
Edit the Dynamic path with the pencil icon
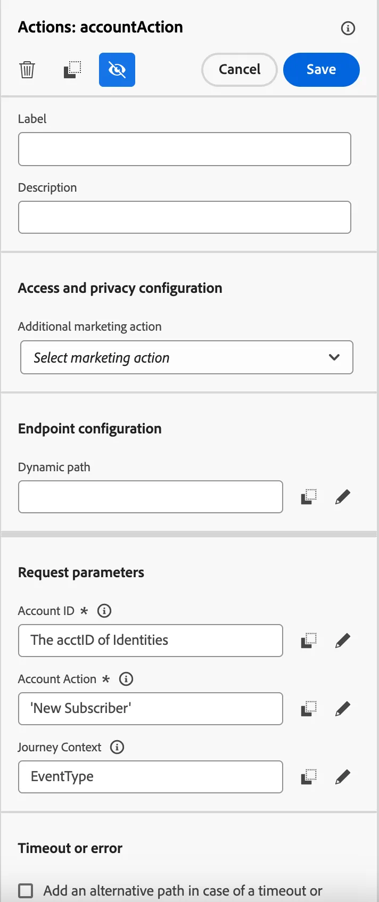click(343, 497)
